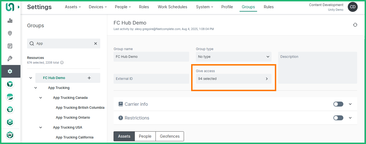
Task: Add subgroup with plus icon on FC Hub Demo
Action: click(89, 78)
